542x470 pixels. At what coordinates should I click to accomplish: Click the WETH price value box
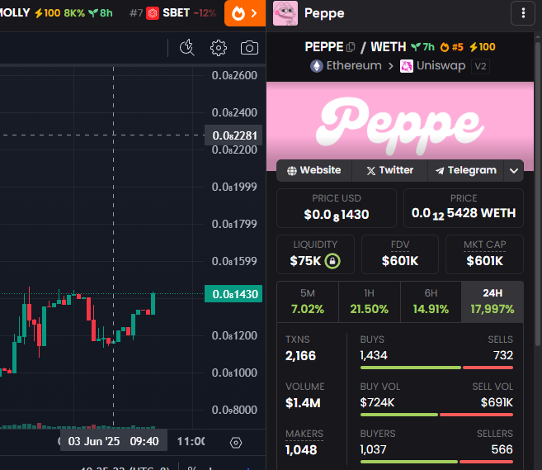(x=464, y=208)
